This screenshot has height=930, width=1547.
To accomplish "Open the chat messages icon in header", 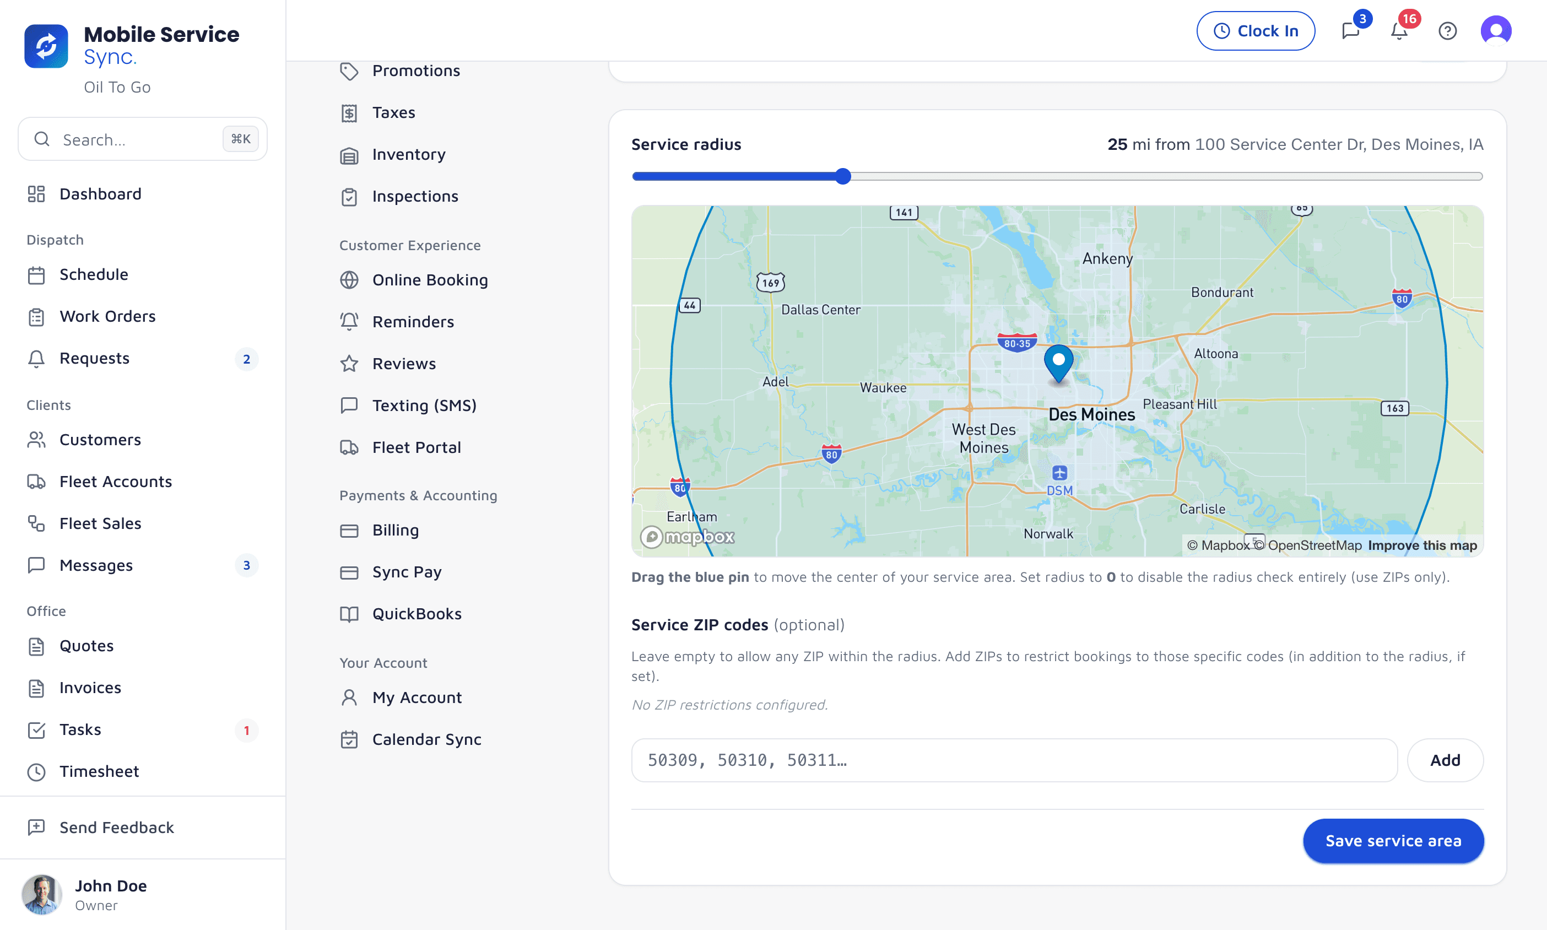I will pyautogui.click(x=1350, y=31).
